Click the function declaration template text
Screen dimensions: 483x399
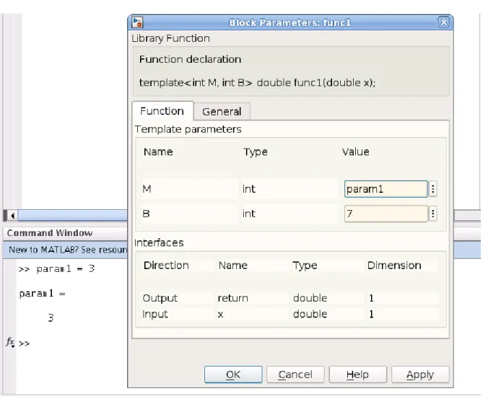pyautogui.click(x=257, y=82)
